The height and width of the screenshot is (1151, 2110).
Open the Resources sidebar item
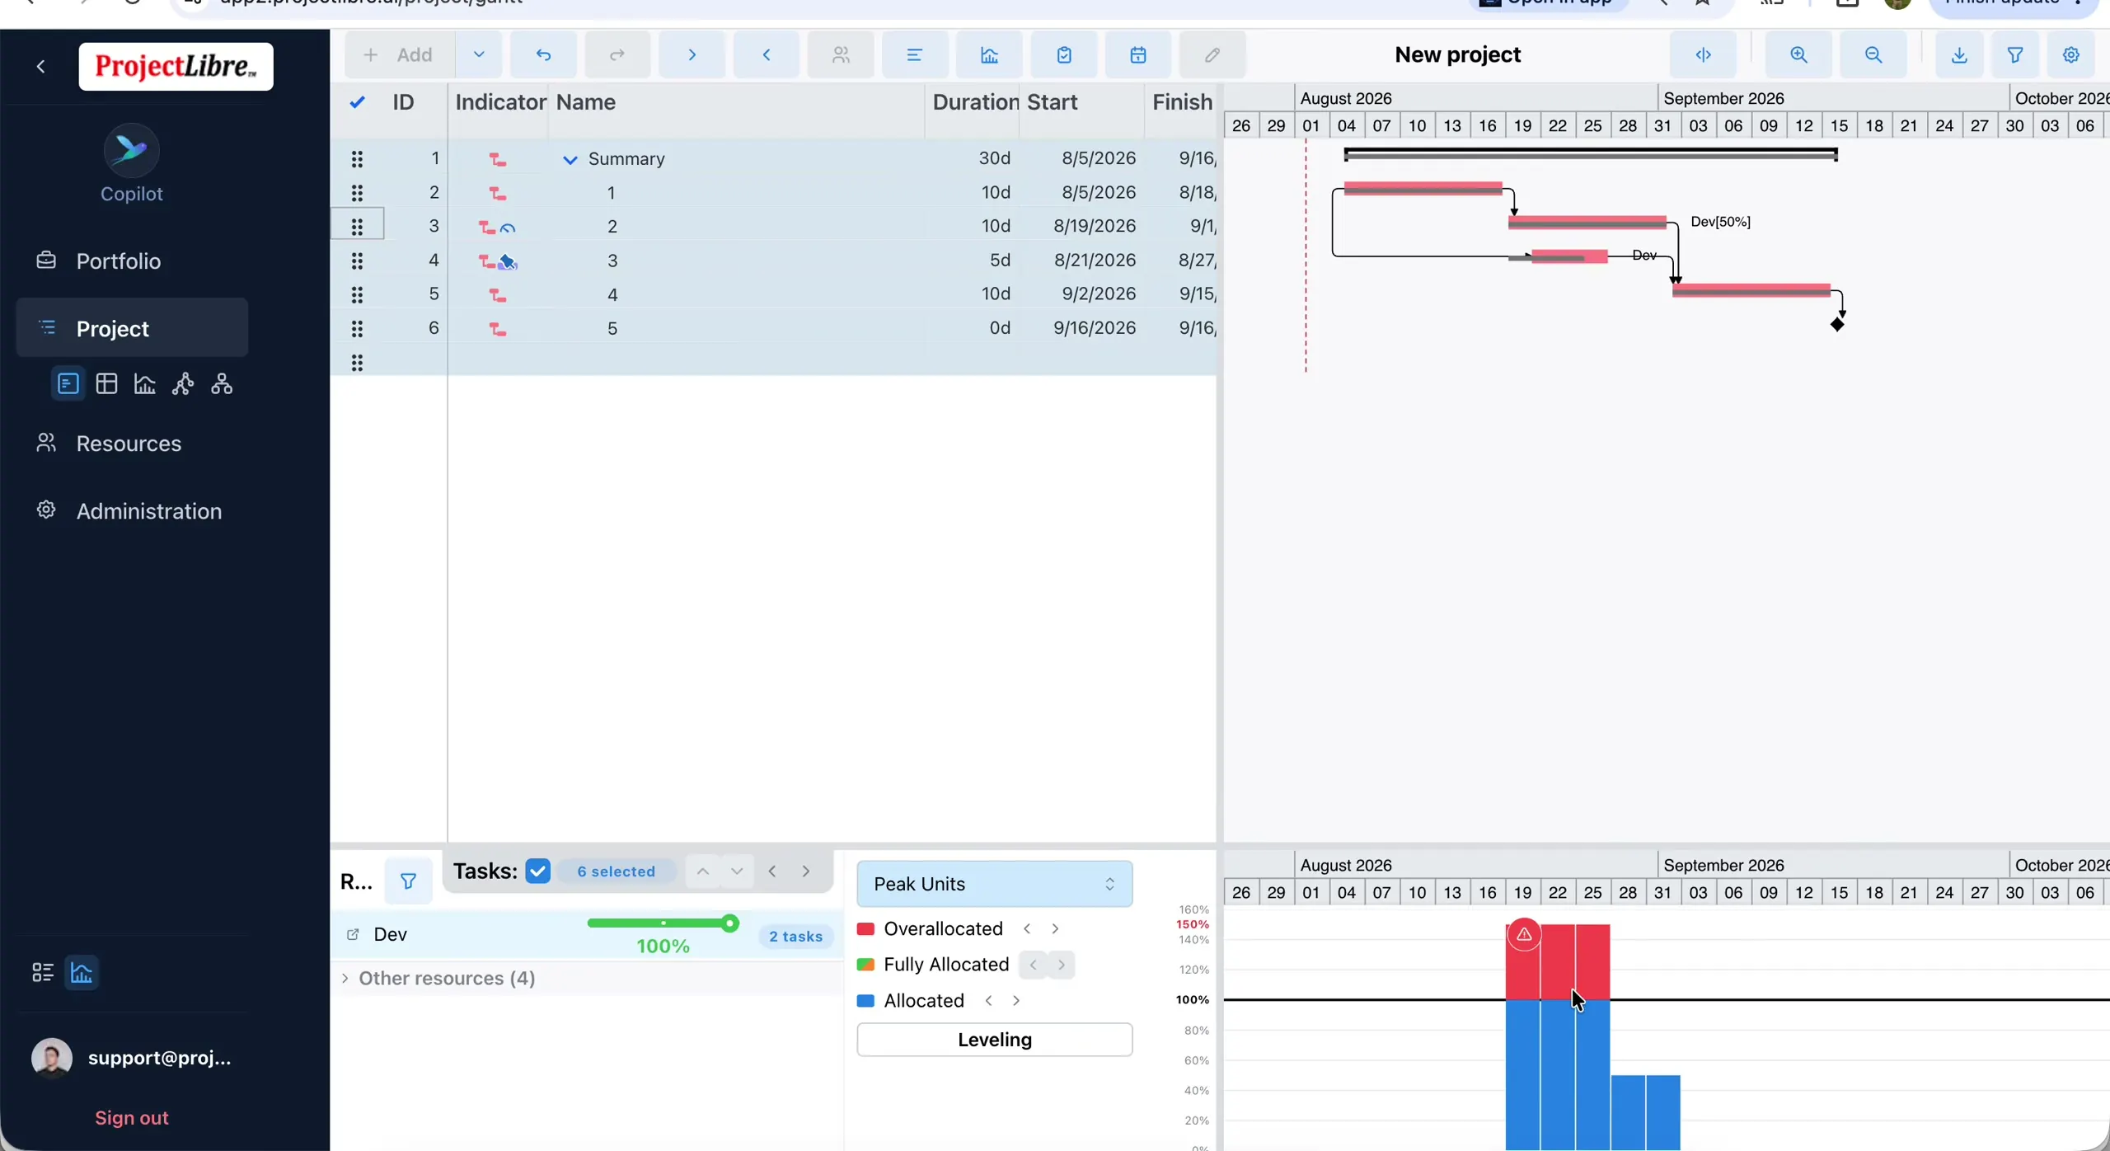point(132,444)
